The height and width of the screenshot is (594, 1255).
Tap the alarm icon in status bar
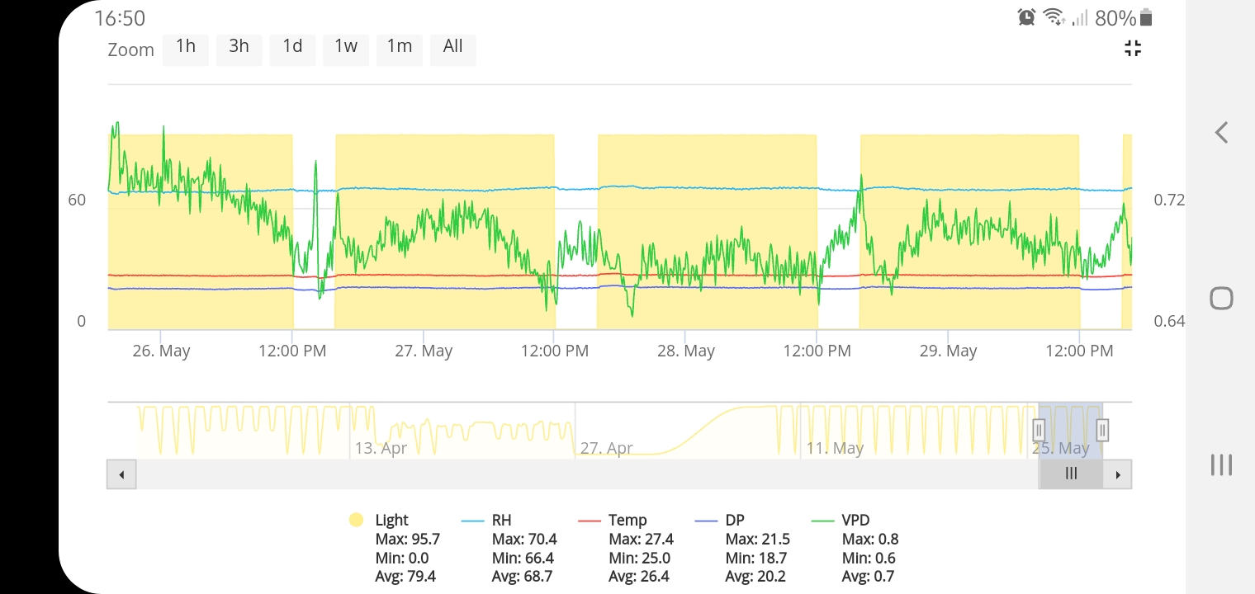(x=1026, y=17)
